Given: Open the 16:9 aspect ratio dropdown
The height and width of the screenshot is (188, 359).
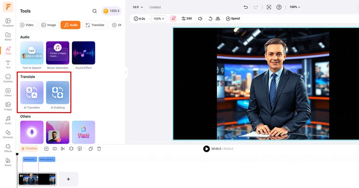Looking at the screenshot, I should point(138,7).
